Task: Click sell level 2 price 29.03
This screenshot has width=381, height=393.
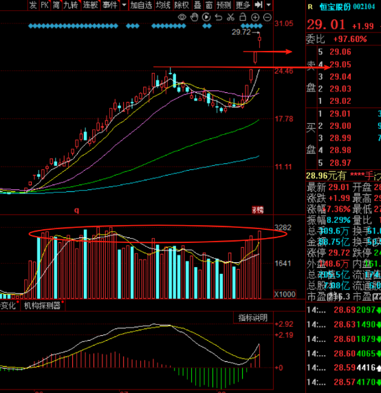Action: [340, 89]
